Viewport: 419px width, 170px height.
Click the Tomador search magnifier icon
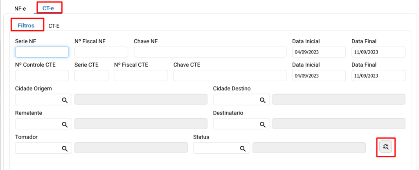(x=65, y=148)
